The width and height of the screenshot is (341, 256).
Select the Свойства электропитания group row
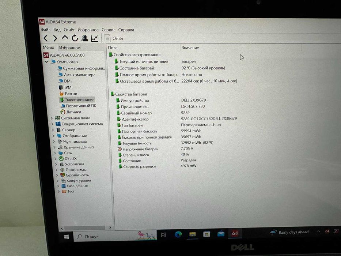click(134, 54)
